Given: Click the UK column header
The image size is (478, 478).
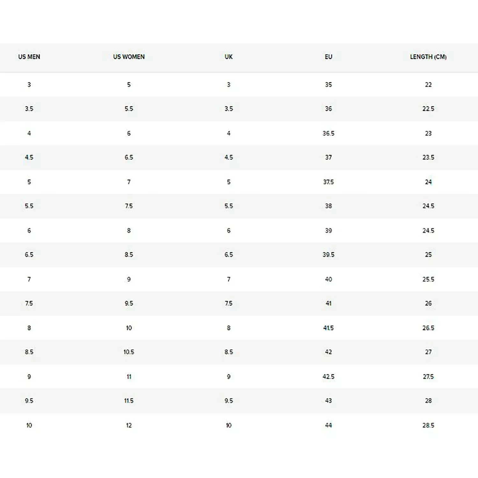Looking at the screenshot, I should [228, 57].
